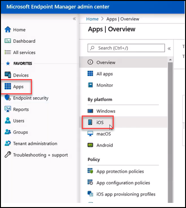Click the Apps | Overview page title

point(111,29)
